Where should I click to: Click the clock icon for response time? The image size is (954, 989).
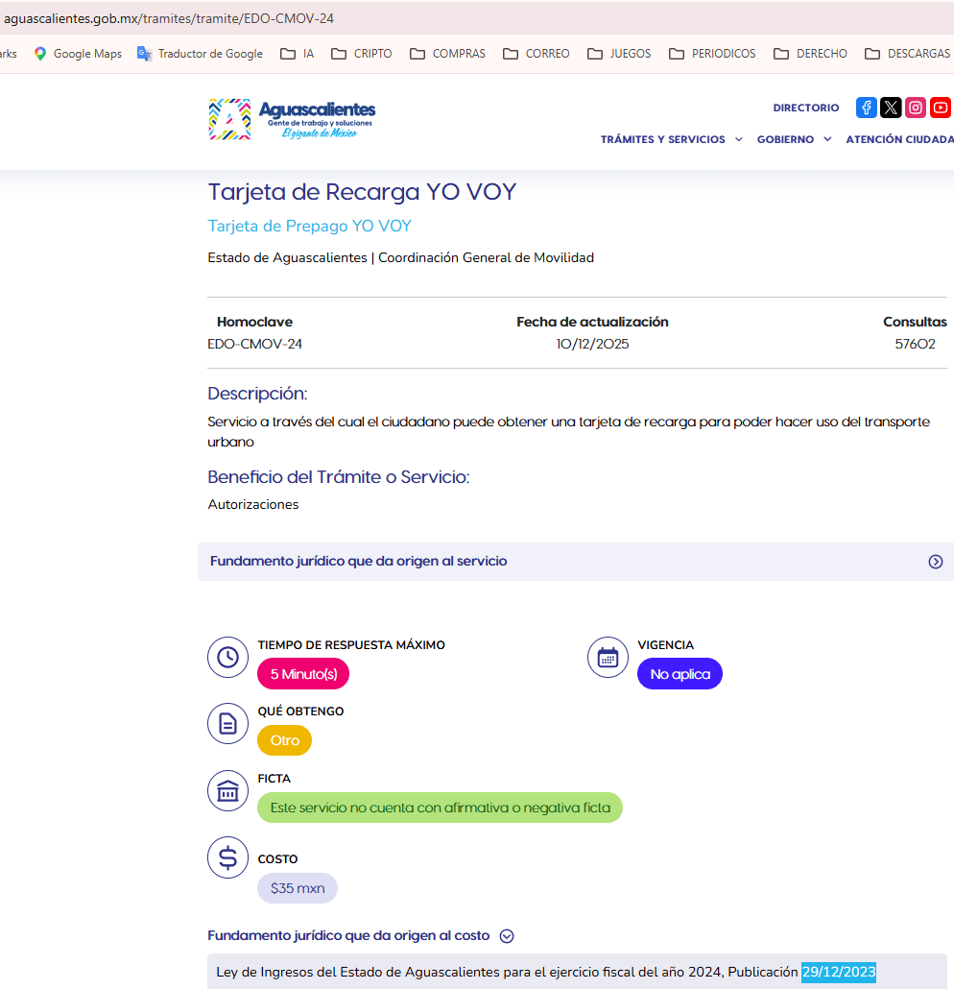[x=228, y=657]
